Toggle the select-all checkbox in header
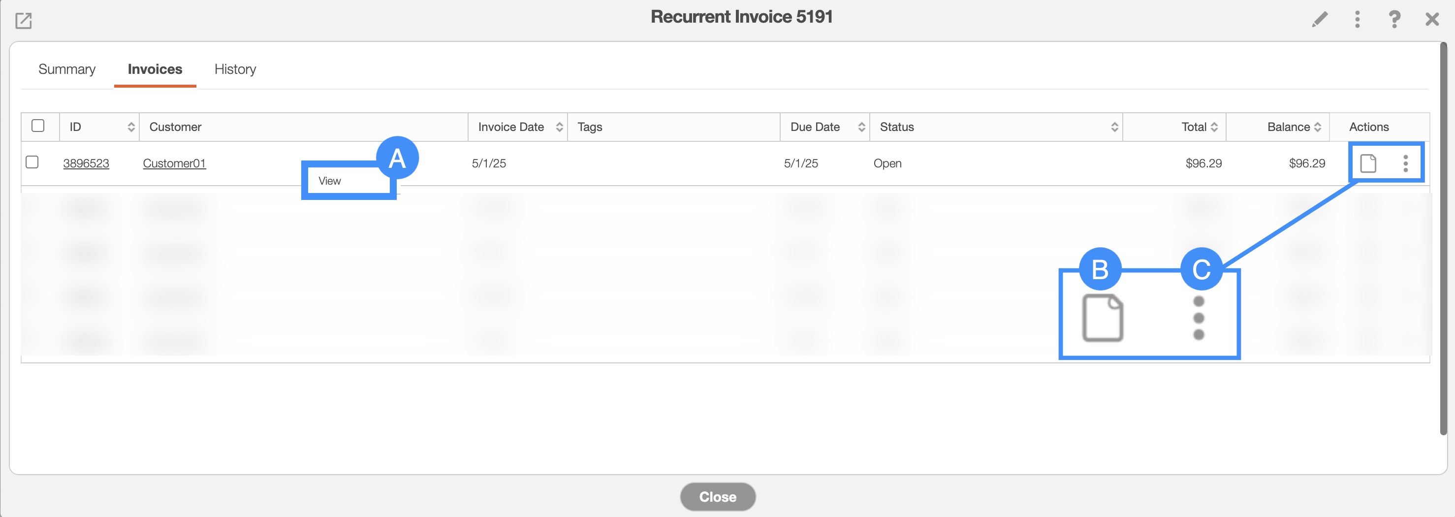 38,126
